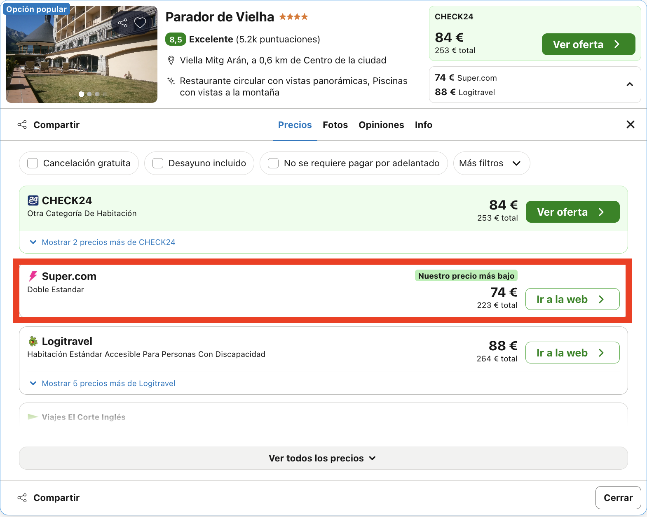Screen dimensions: 647x517
Task: Click the hotel photo thumbnail
Action: click(x=82, y=54)
